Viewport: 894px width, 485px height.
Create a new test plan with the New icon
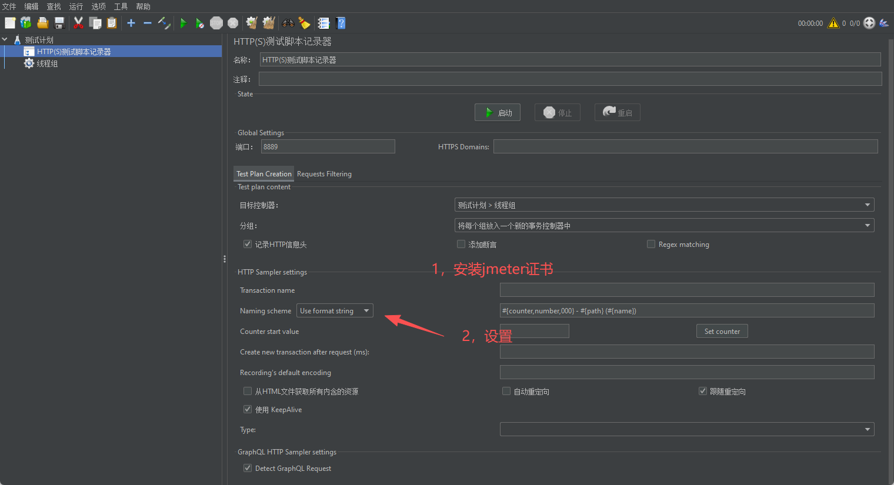tap(10, 23)
